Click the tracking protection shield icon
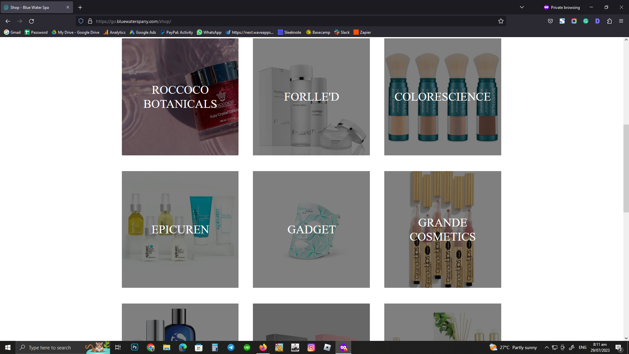Image resolution: width=629 pixels, height=354 pixels. tap(81, 21)
